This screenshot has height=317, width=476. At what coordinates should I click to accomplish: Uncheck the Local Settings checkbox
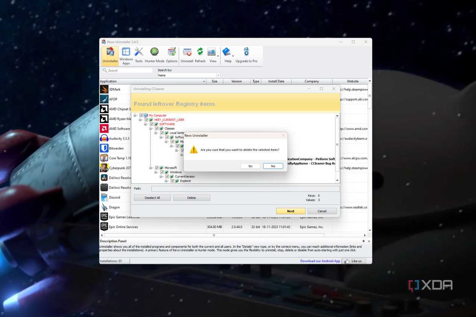162,133
